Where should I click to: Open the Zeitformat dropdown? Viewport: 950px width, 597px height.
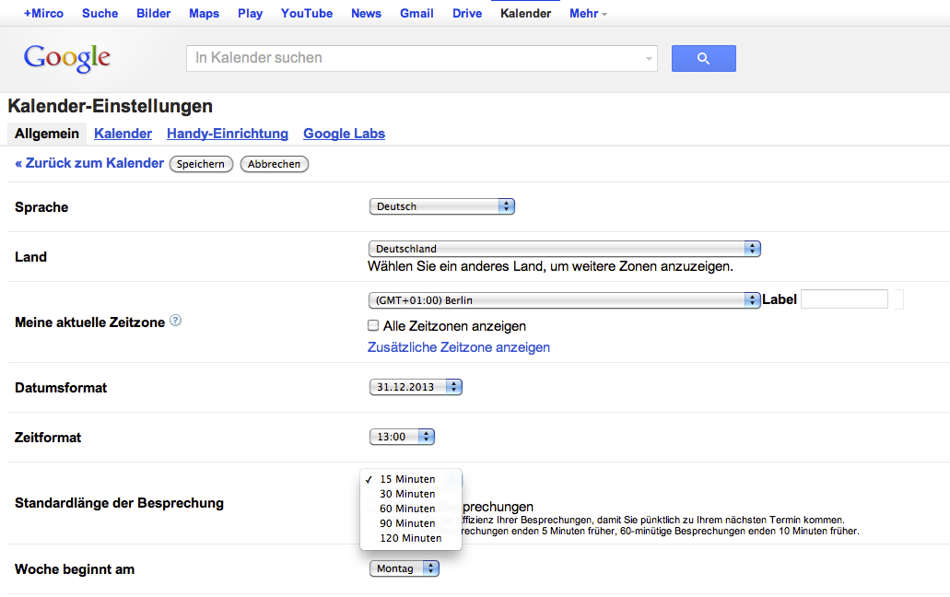tap(402, 437)
